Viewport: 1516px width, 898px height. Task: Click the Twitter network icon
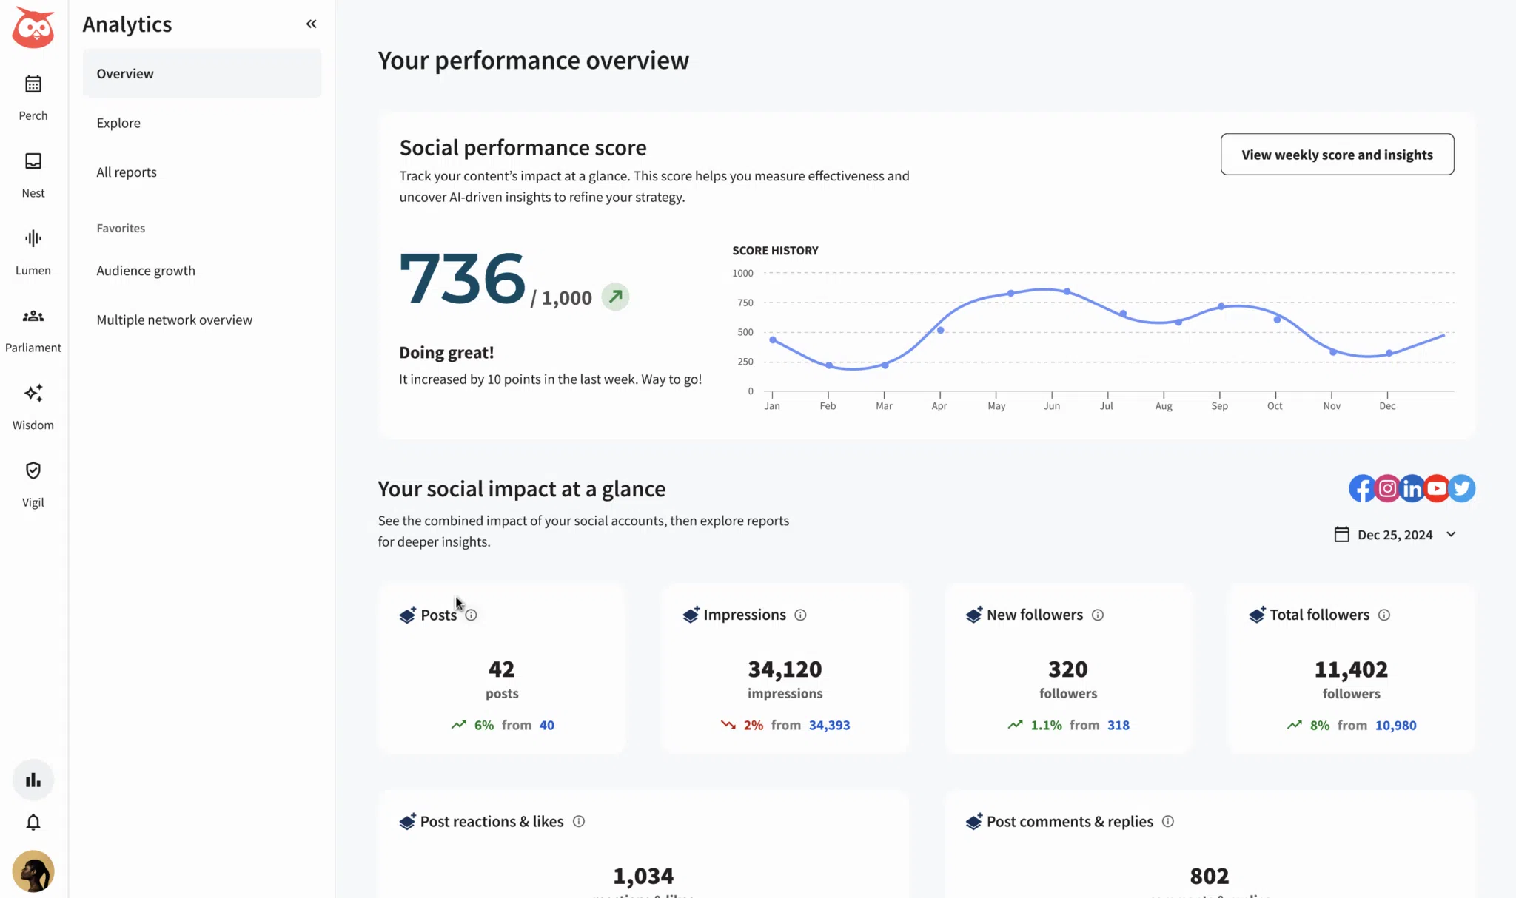(x=1462, y=488)
